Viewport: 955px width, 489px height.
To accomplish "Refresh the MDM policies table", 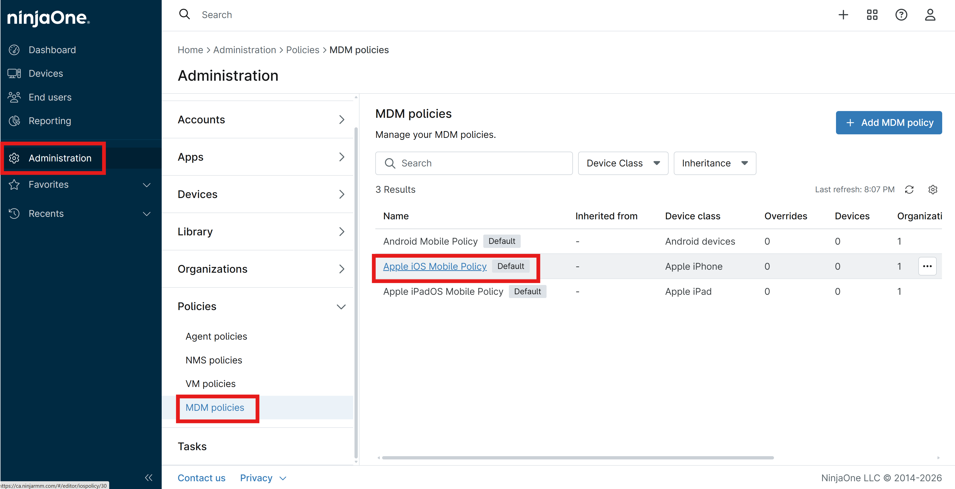I will click(909, 189).
